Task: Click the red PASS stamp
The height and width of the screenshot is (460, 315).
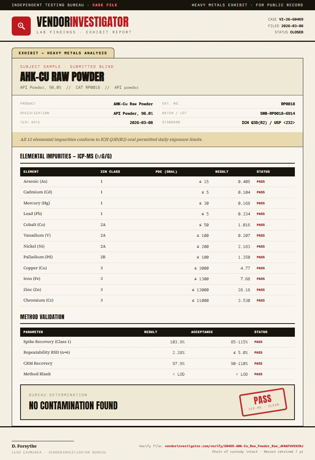Action: (263, 402)
